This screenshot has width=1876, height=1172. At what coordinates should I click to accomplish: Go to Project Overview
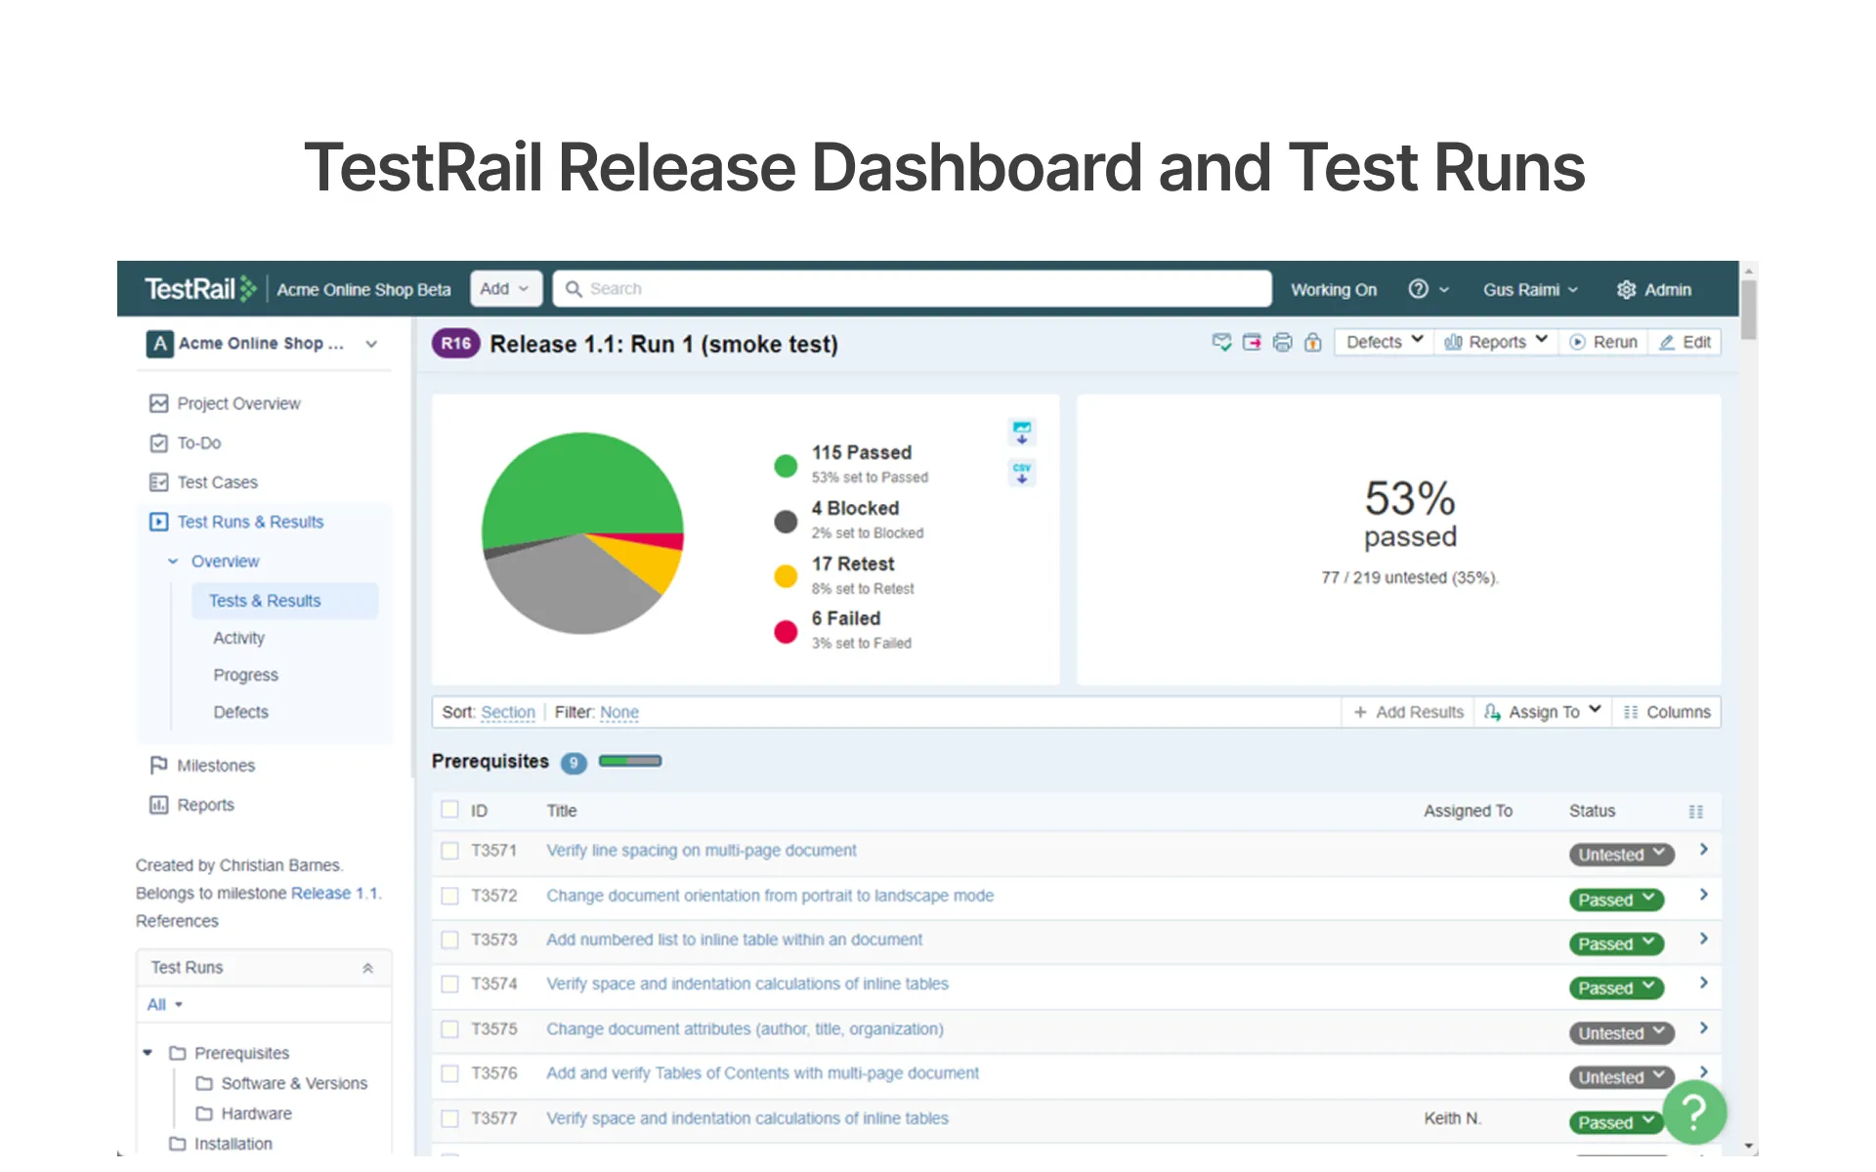click(225, 403)
